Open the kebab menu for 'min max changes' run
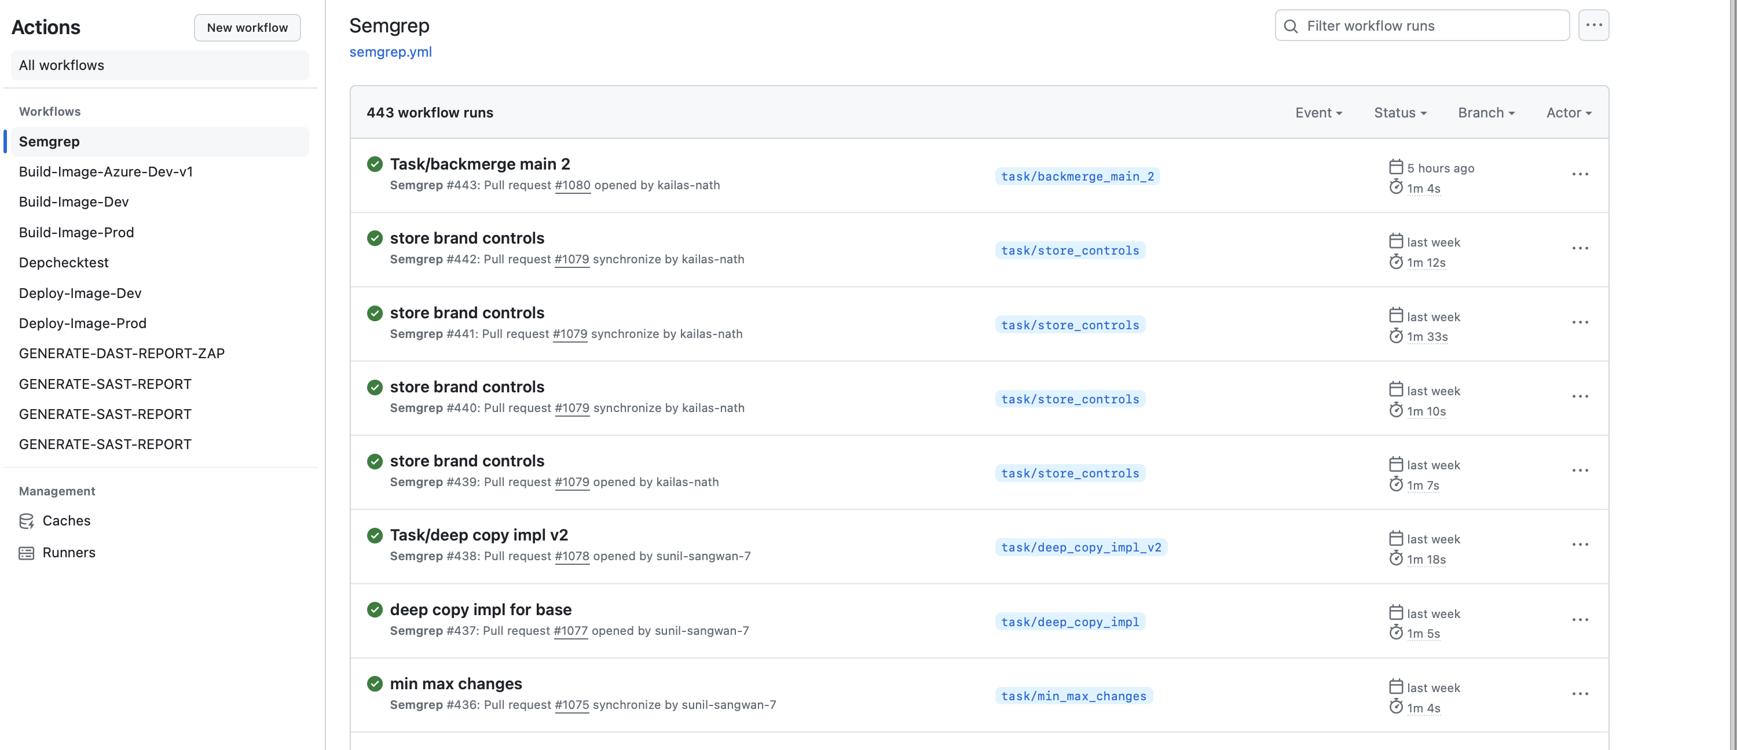This screenshot has width=1737, height=750. (1581, 693)
